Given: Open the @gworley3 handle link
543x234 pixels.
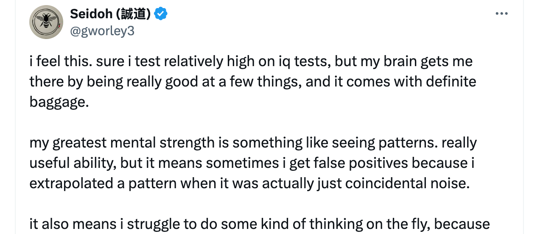Looking at the screenshot, I should point(102,31).
